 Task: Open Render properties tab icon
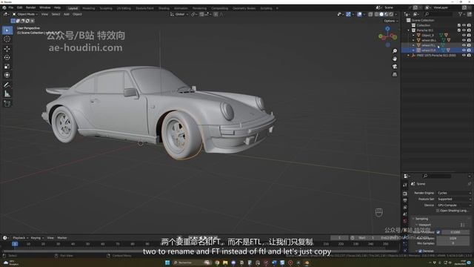point(405,194)
